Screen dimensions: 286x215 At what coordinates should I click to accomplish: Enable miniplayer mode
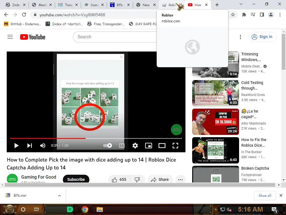[x=149, y=146]
